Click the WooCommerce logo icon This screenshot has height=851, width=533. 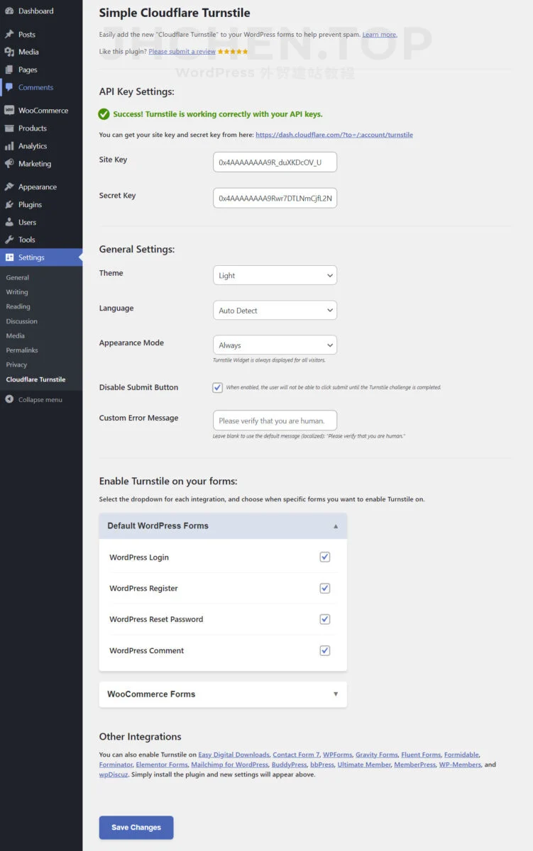(x=9, y=111)
